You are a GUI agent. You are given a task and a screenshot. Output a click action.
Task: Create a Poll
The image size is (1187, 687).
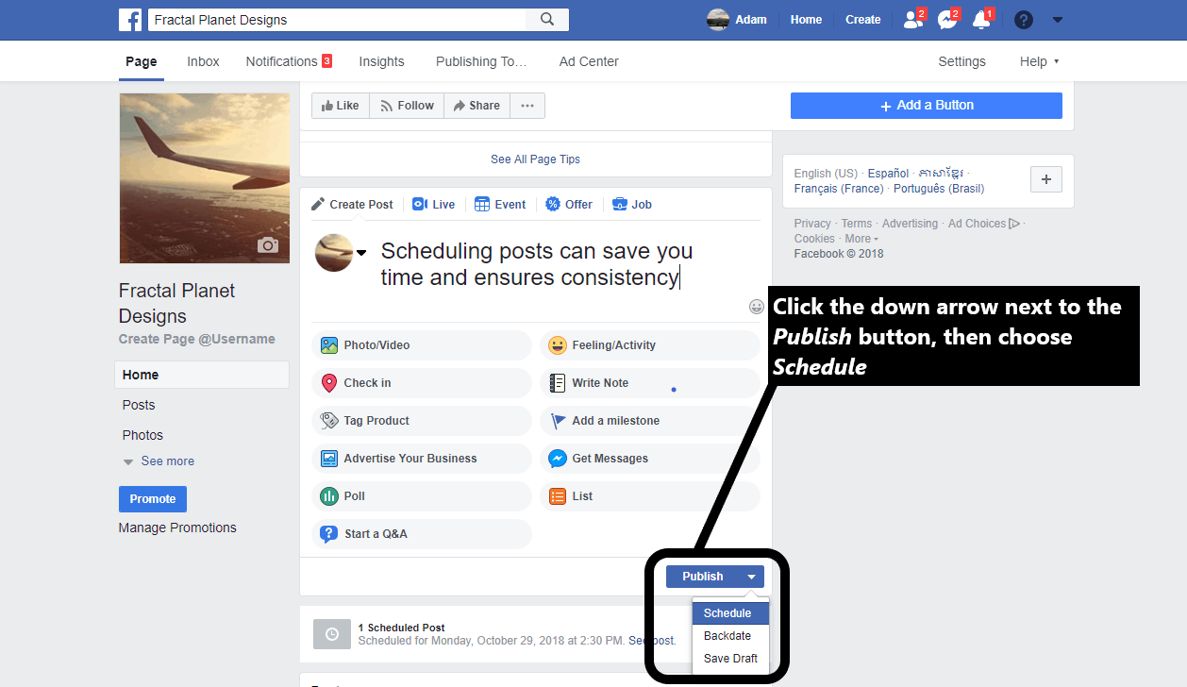pos(422,496)
